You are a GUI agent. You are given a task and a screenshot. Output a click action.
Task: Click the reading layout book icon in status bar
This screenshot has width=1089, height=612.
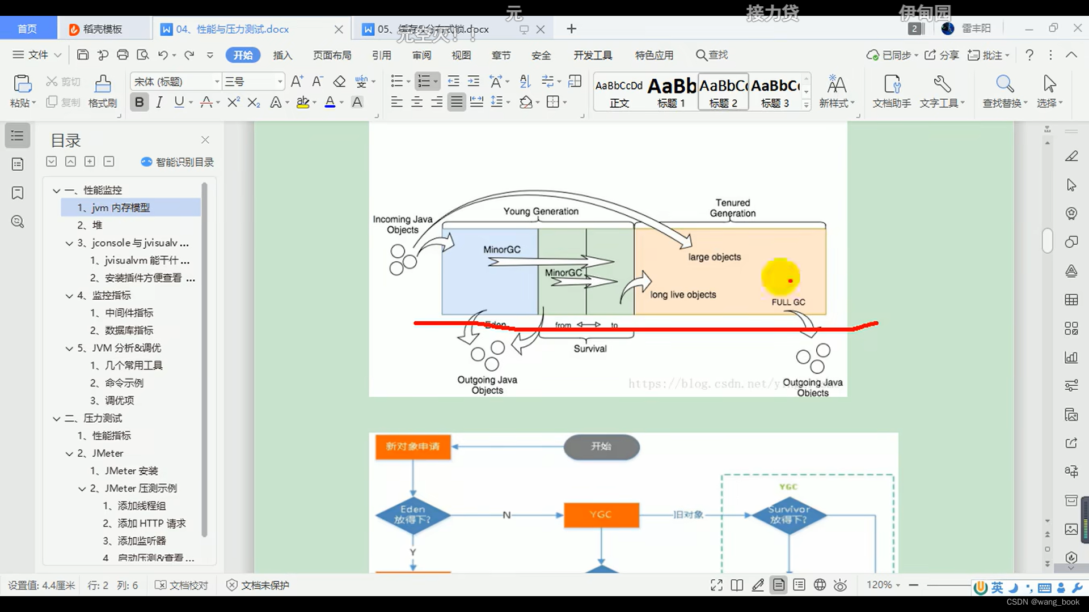coord(737,585)
